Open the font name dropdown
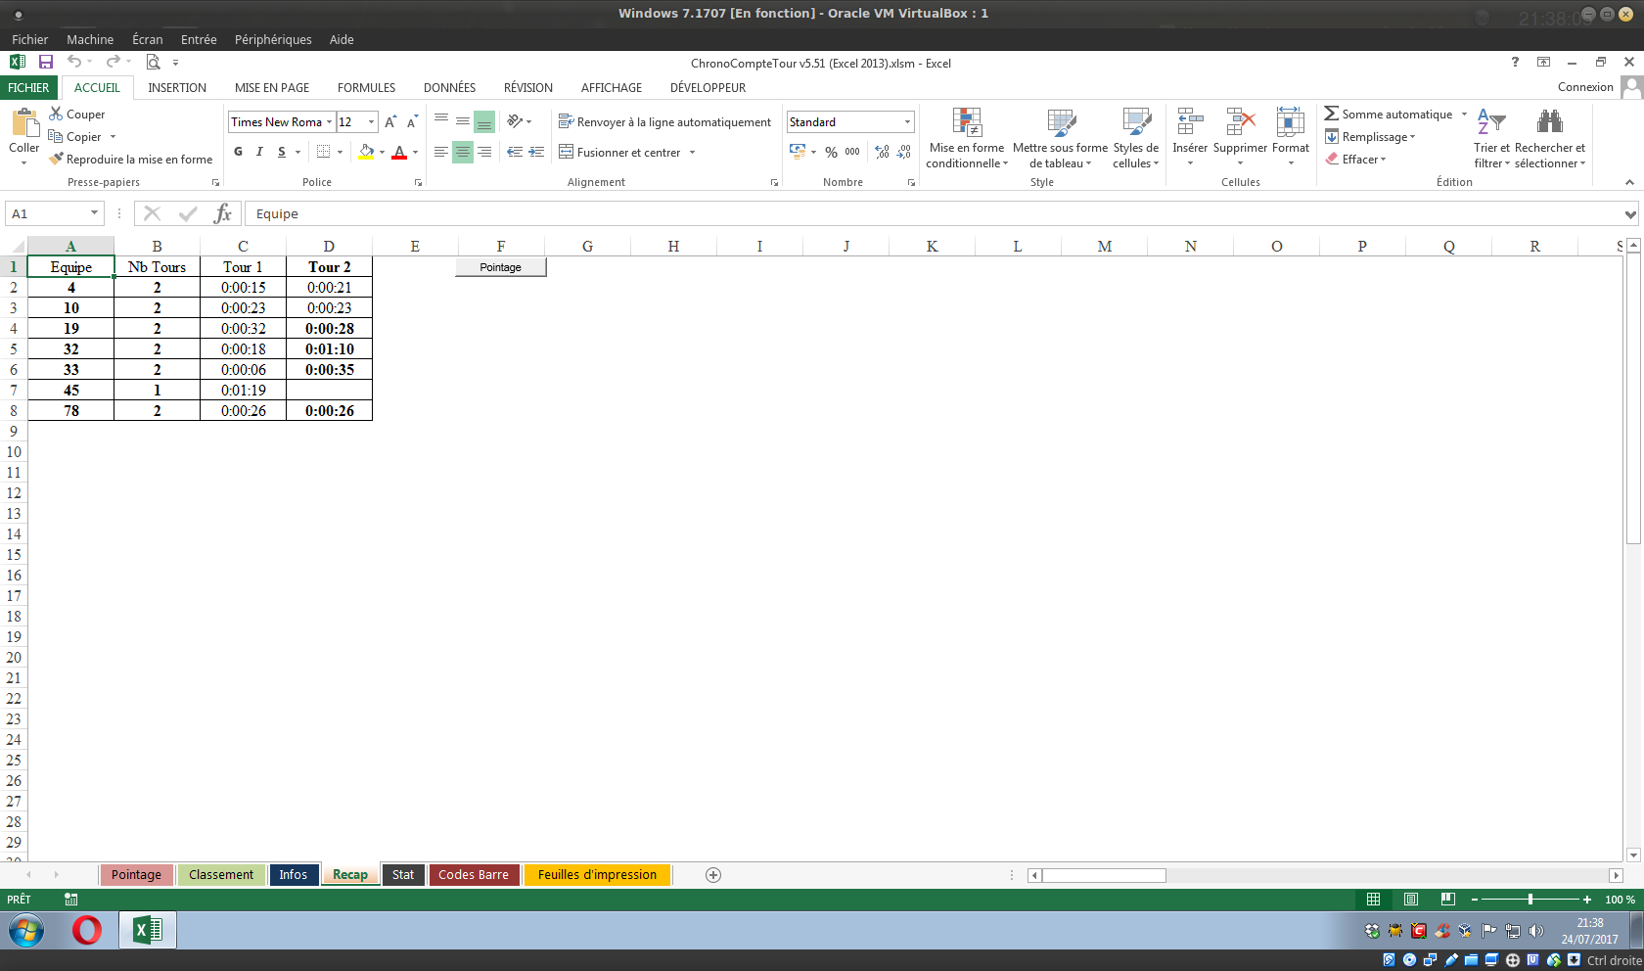 [329, 122]
